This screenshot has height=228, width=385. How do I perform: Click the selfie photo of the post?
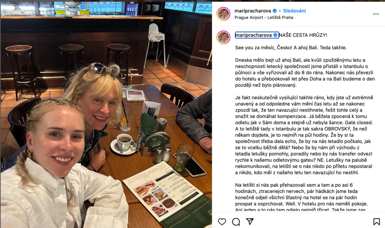[x=106, y=115]
